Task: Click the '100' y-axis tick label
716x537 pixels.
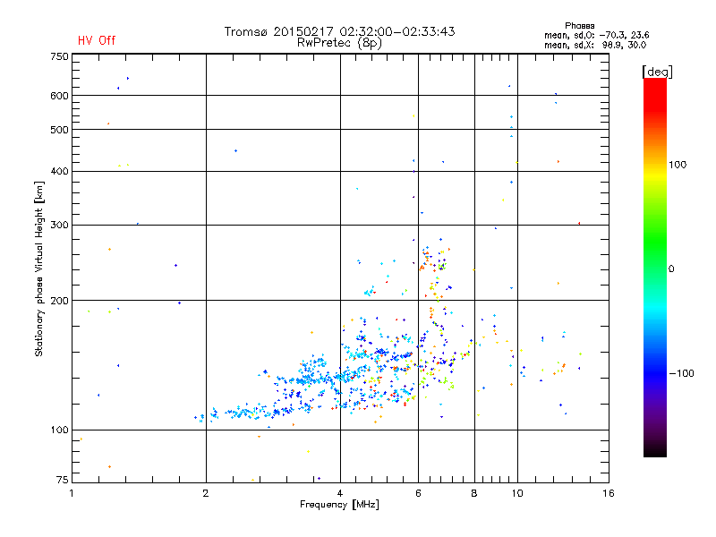Action: click(x=59, y=430)
